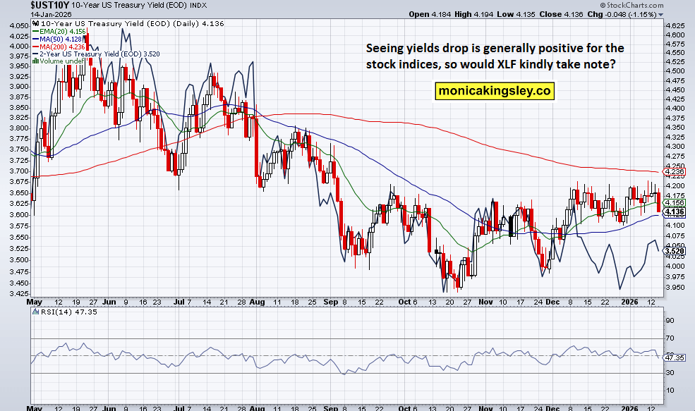The image size is (695, 411).
Task: Click the red MA(200) legend line marker
Action: click(34, 48)
